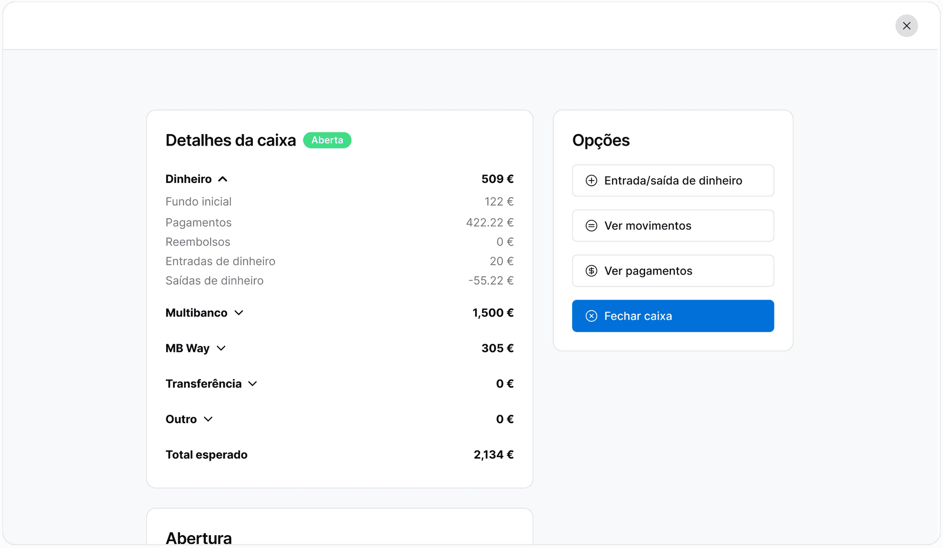Click the Pagamentos row label
This screenshot has height=548, width=943.
pos(198,223)
